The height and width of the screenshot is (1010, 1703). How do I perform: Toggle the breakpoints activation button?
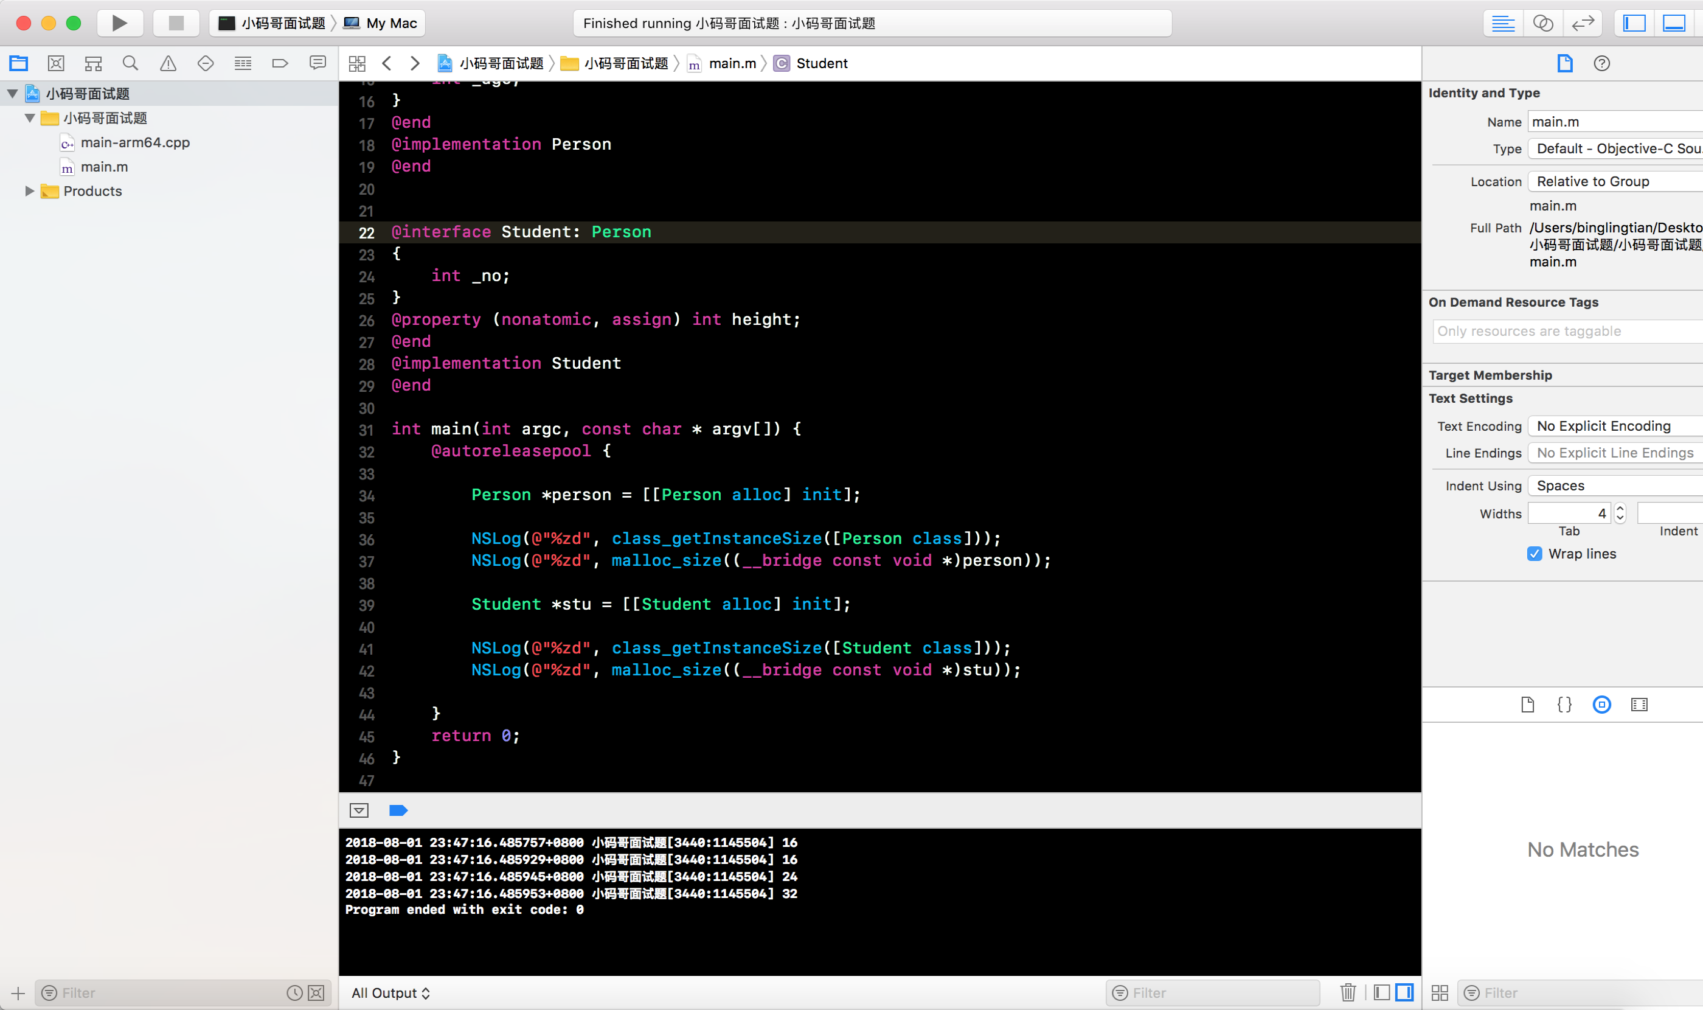click(x=398, y=810)
